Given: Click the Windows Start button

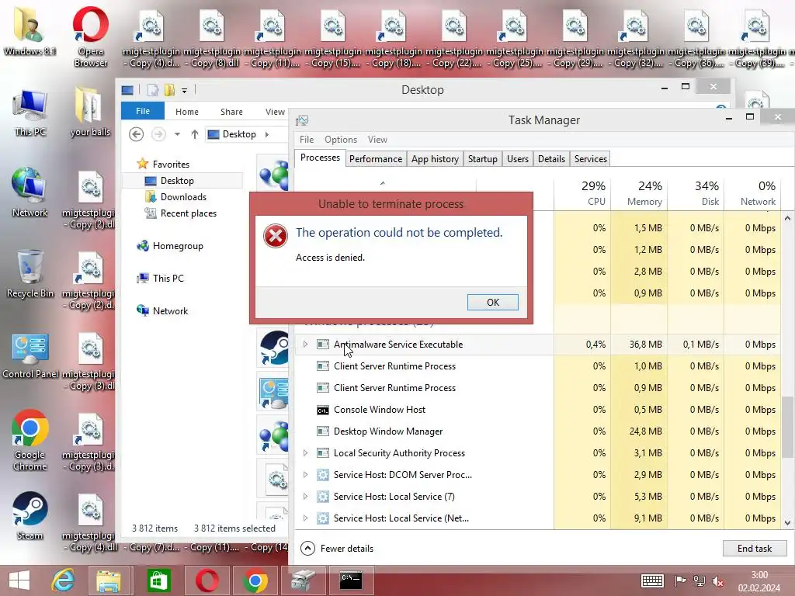Looking at the screenshot, I should (19, 580).
